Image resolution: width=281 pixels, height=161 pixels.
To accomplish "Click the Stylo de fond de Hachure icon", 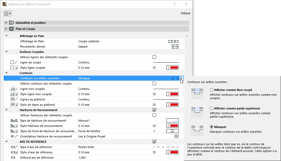I will 14,131.
